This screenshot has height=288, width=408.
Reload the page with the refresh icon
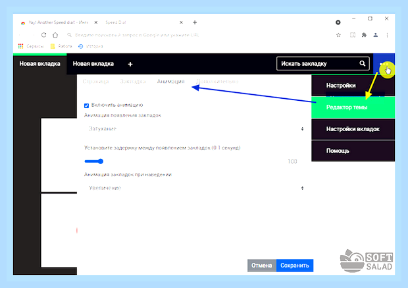(43, 35)
